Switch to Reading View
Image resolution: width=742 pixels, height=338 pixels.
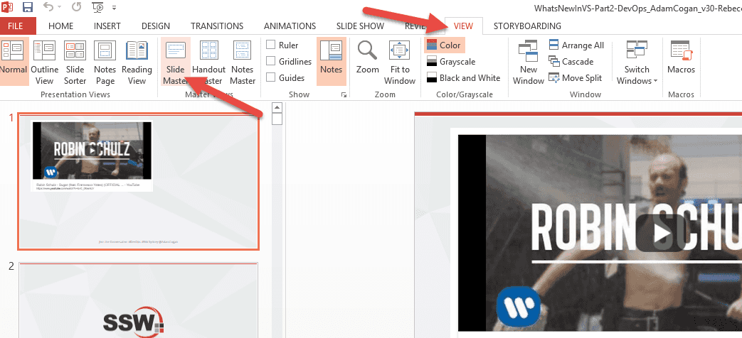tap(137, 61)
